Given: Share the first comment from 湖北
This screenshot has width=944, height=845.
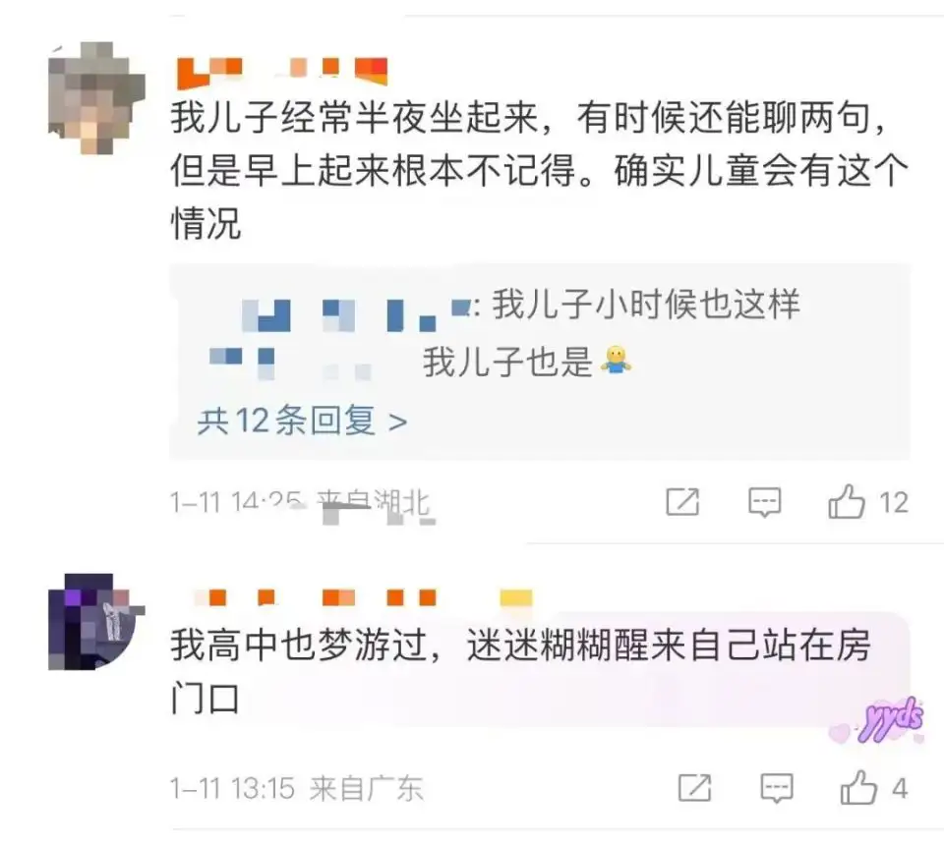Looking at the screenshot, I should (682, 501).
